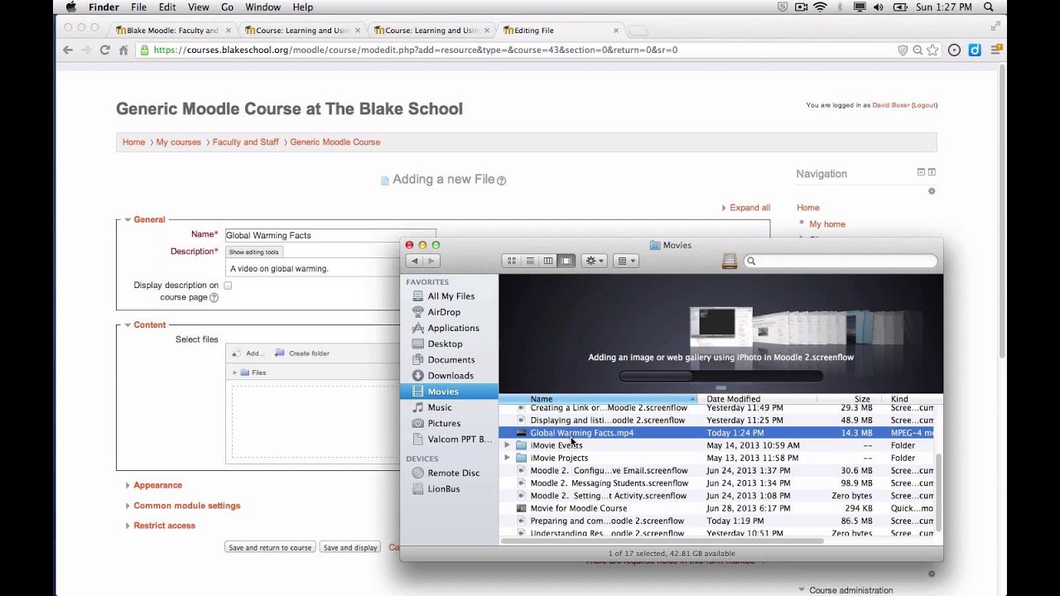Open Faculty and Staff breadcrumb link
The image size is (1060, 596).
click(245, 142)
